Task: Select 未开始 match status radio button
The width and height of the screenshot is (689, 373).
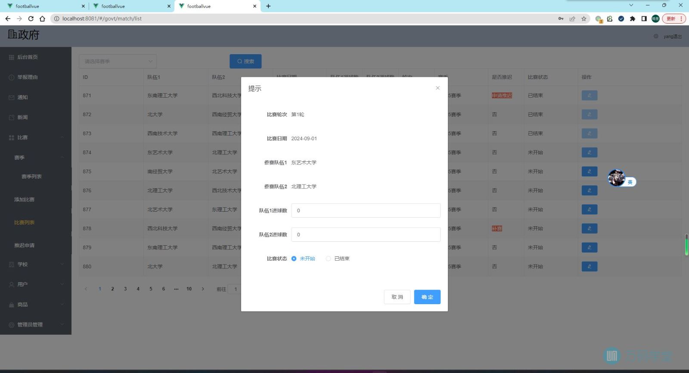Action: coord(294,259)
